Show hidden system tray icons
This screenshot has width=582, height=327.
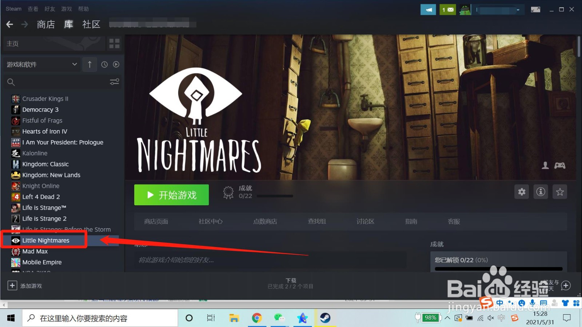[x=447, y=318]
